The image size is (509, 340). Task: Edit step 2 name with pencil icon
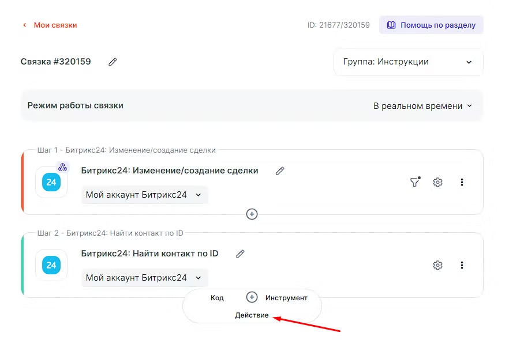point(240,254)
